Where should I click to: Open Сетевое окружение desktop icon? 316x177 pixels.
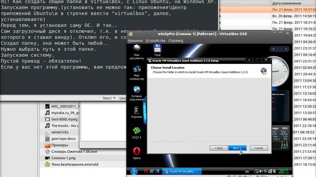(136, 93)
